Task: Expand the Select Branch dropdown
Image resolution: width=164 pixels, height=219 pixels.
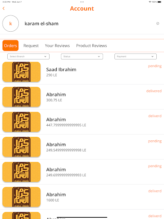Action: point(28,56)
